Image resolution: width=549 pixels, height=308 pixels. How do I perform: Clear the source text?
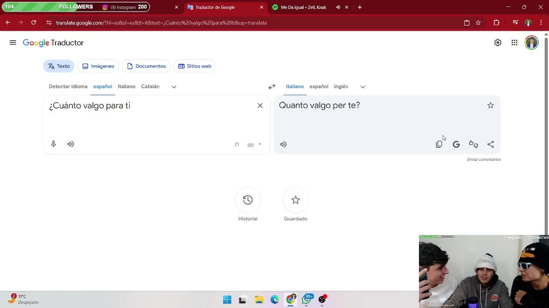point(260,106)
